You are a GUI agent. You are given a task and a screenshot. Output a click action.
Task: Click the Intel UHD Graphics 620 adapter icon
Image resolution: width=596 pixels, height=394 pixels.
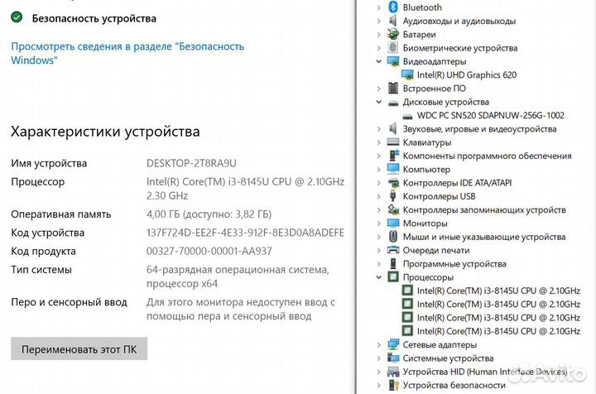[x=407, y=74]
